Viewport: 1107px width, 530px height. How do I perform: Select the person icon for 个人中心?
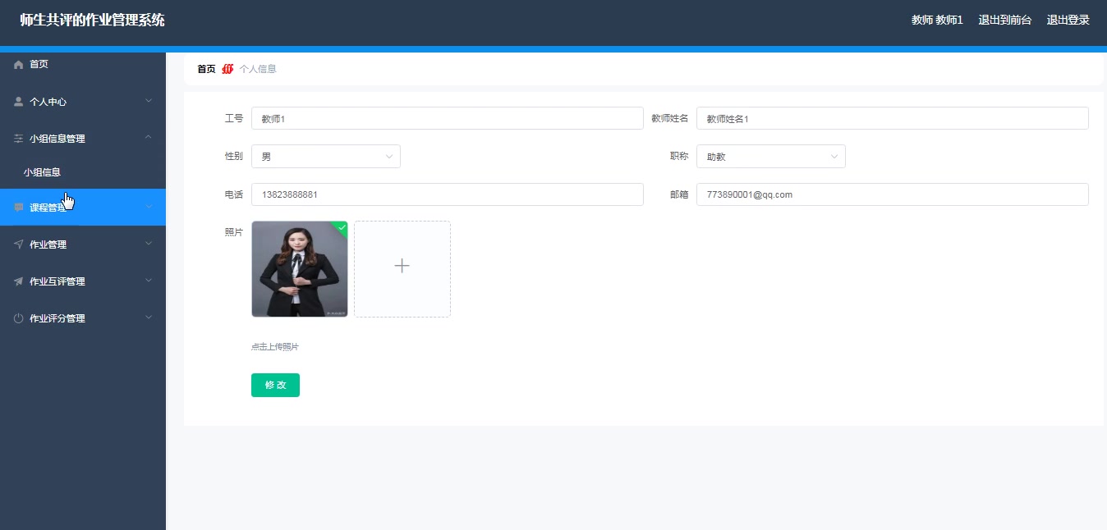[18, 102]
